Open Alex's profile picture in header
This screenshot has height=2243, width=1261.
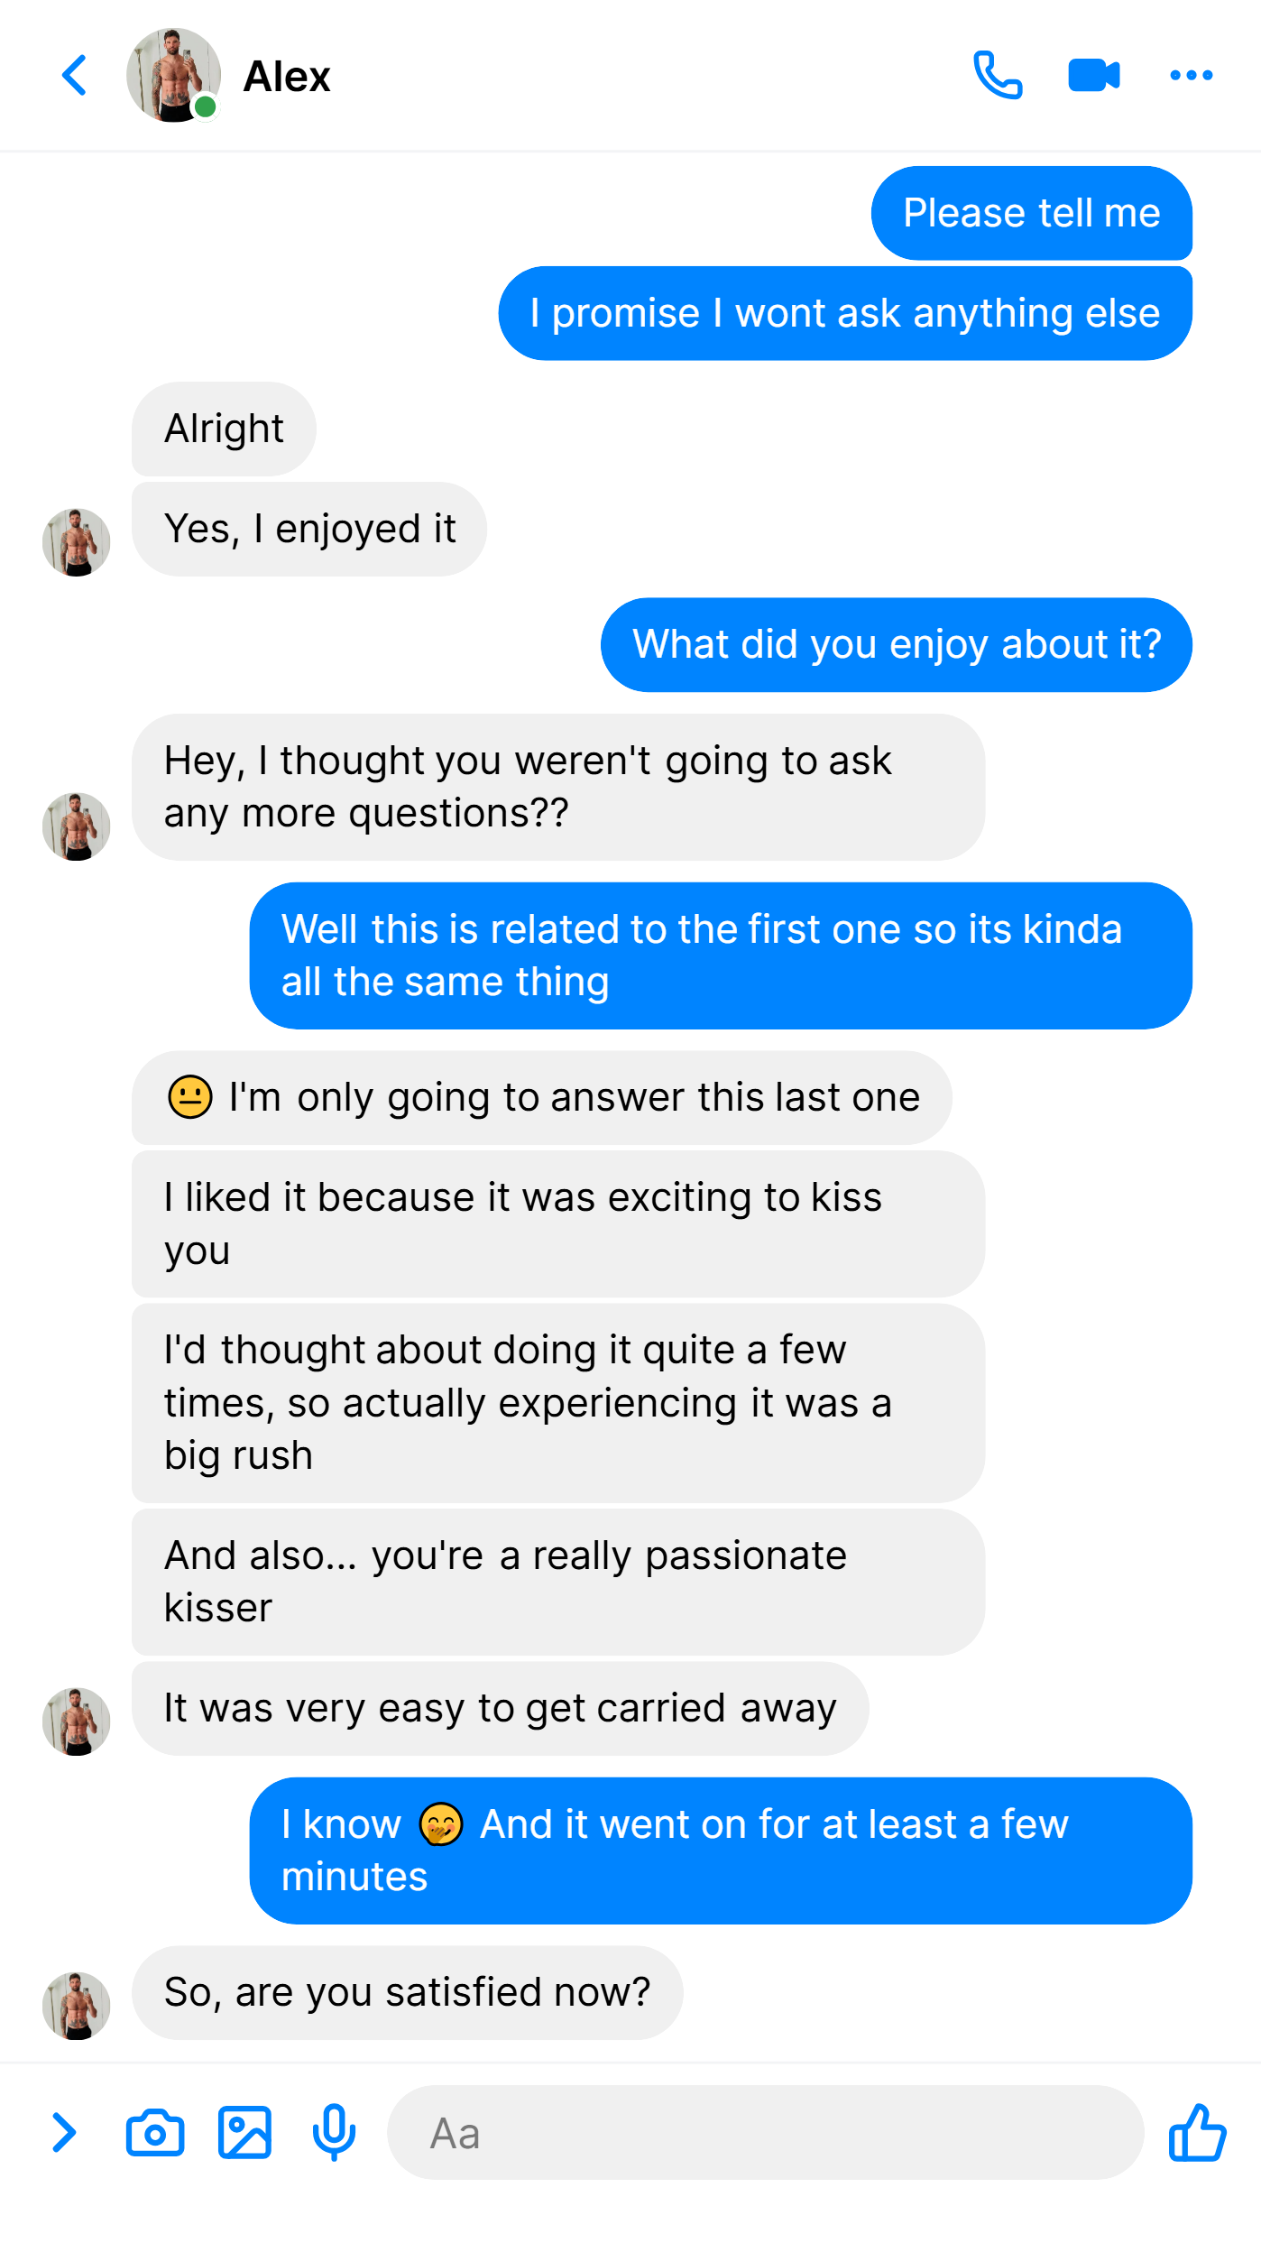click(174, 75)
